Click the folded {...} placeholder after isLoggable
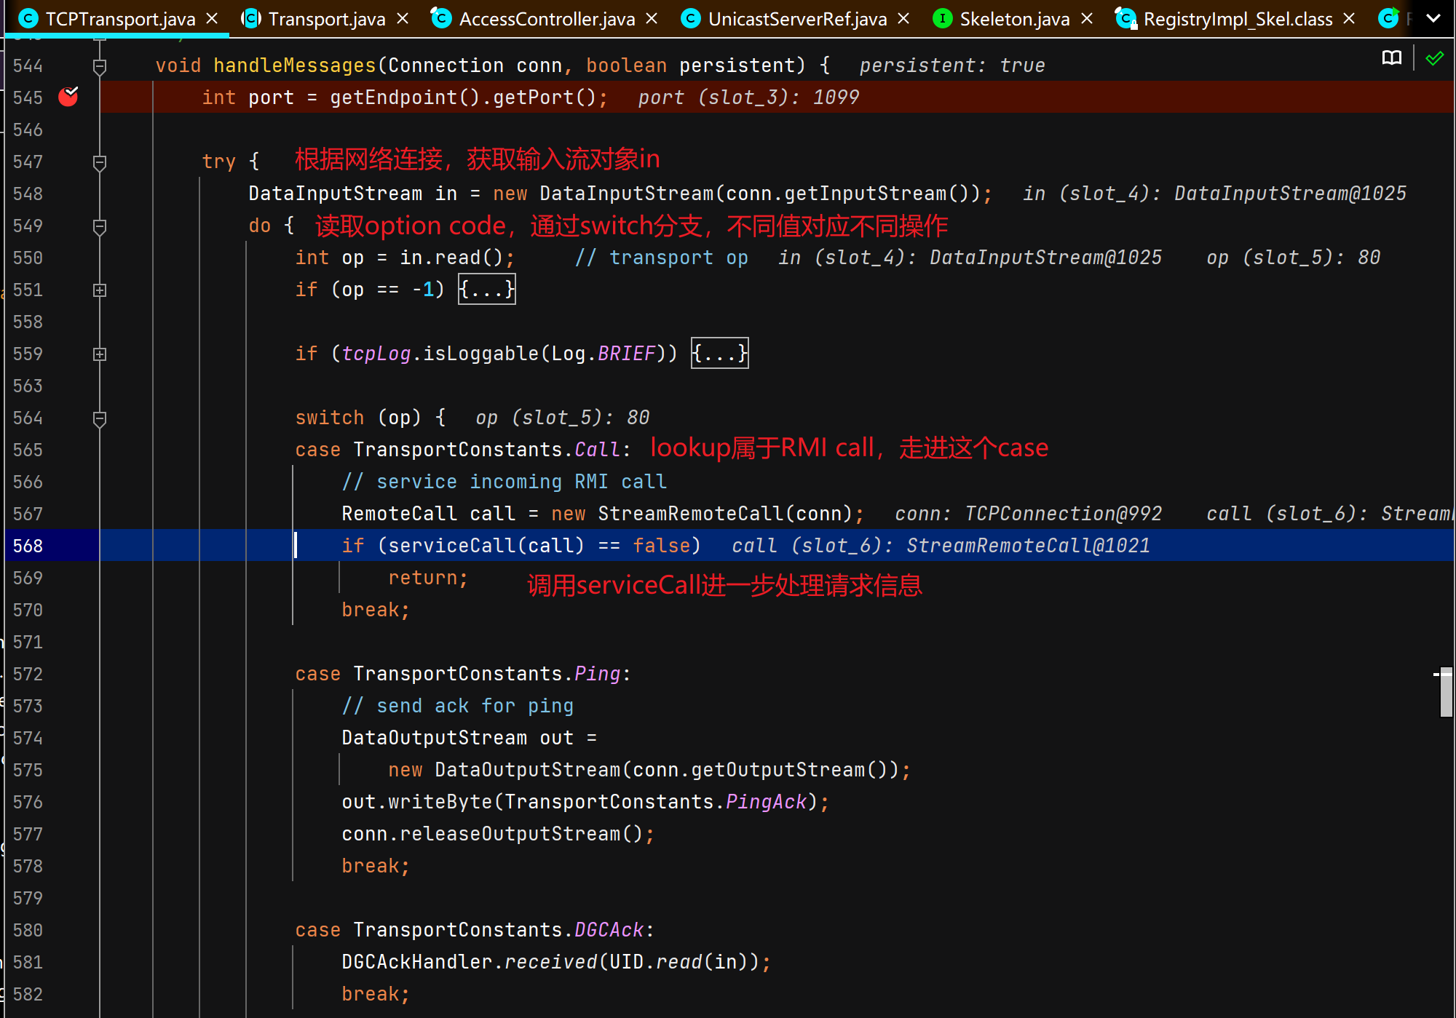 coord(719,354)
